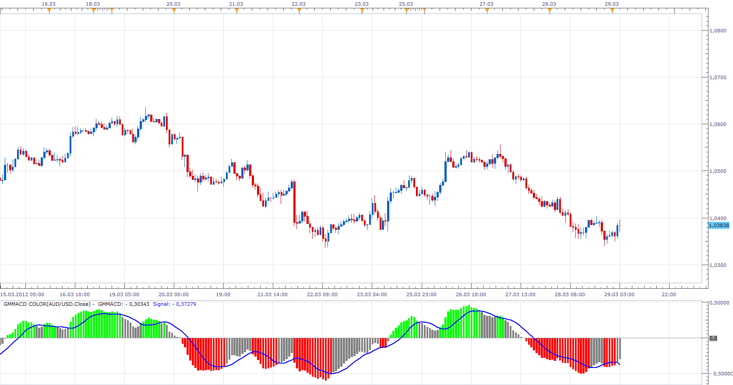Select the 22.03 date marker

coord(299,10)
